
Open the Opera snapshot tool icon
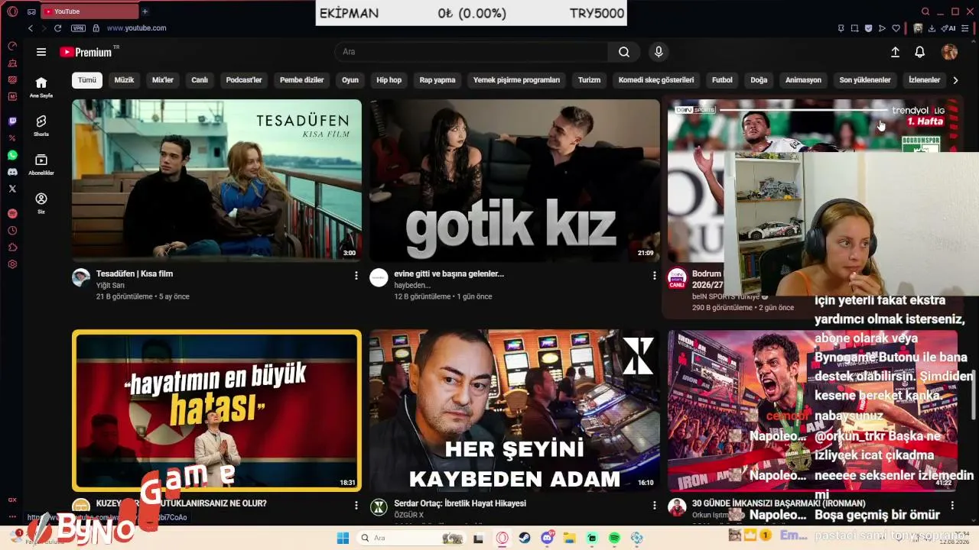point(854,28)
